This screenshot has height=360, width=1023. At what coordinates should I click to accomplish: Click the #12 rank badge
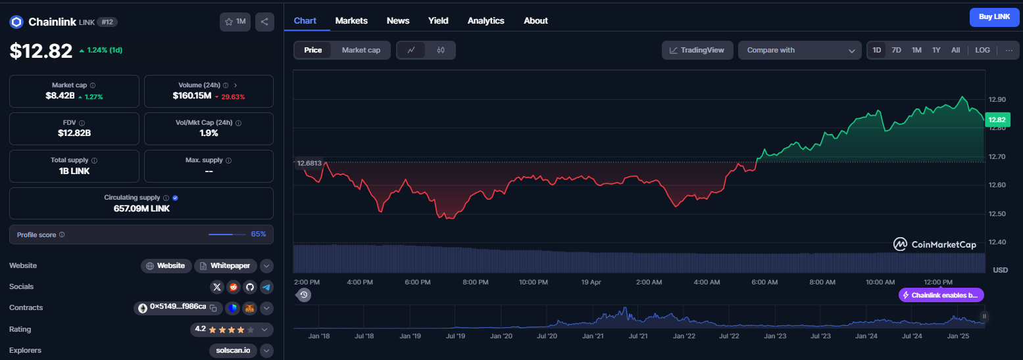(107, 22)
